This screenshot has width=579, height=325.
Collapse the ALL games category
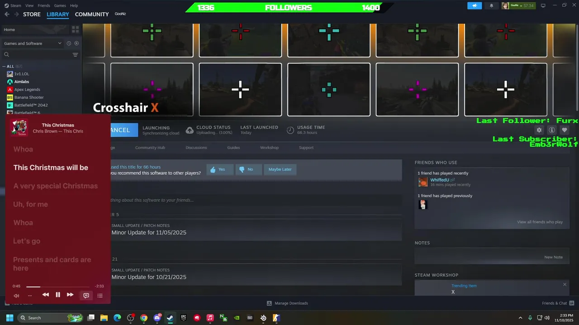tap(5, 66)
